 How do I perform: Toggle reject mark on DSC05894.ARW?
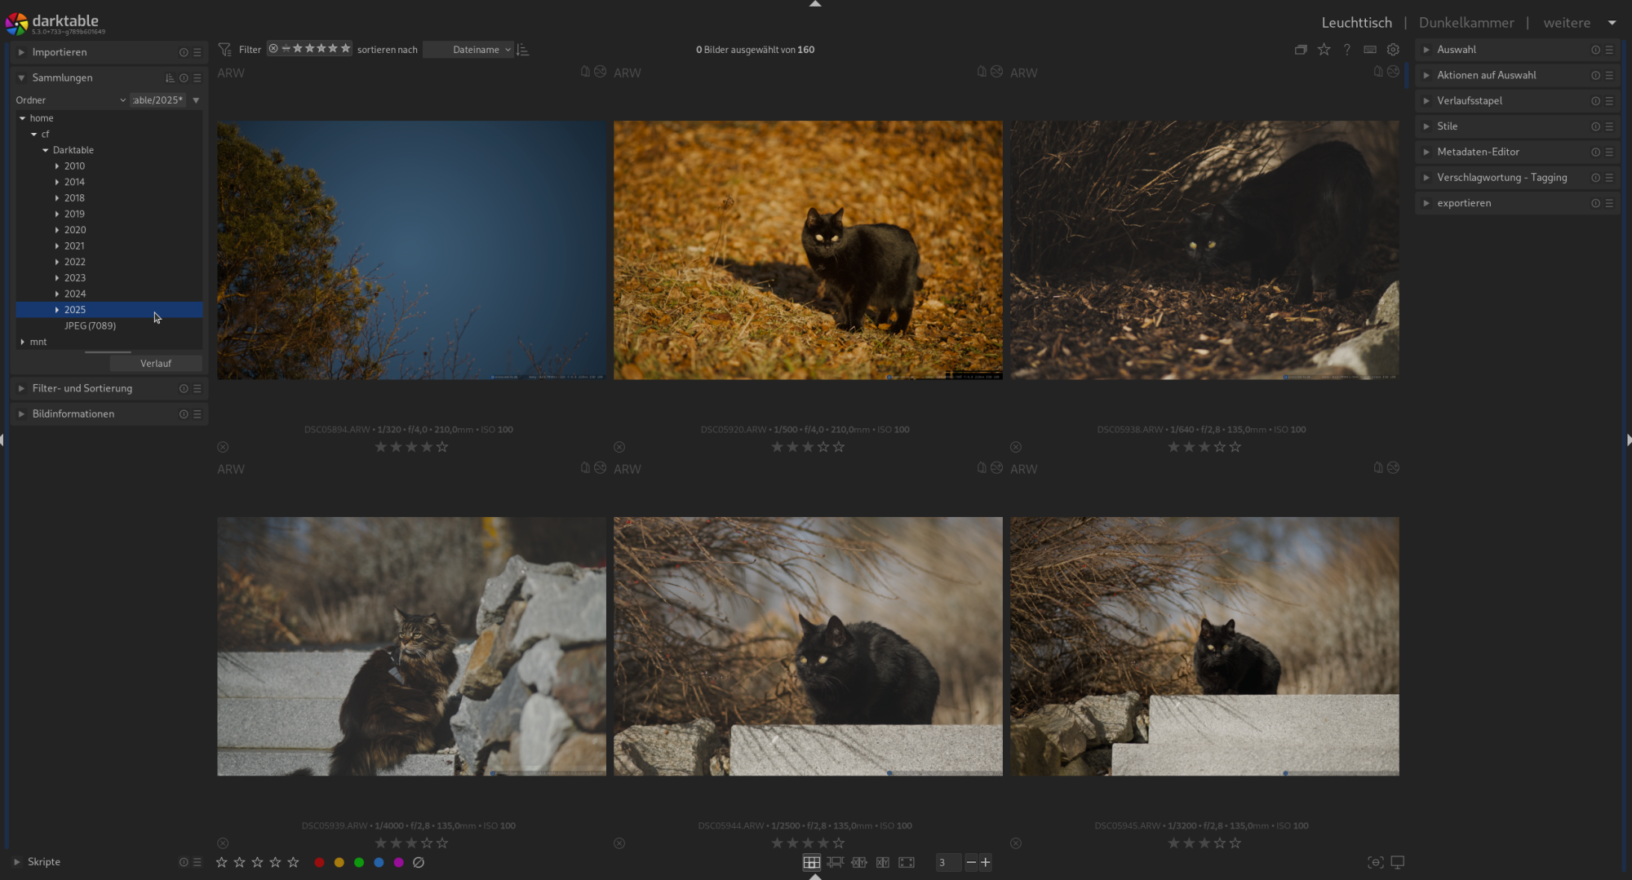[223, 447]
